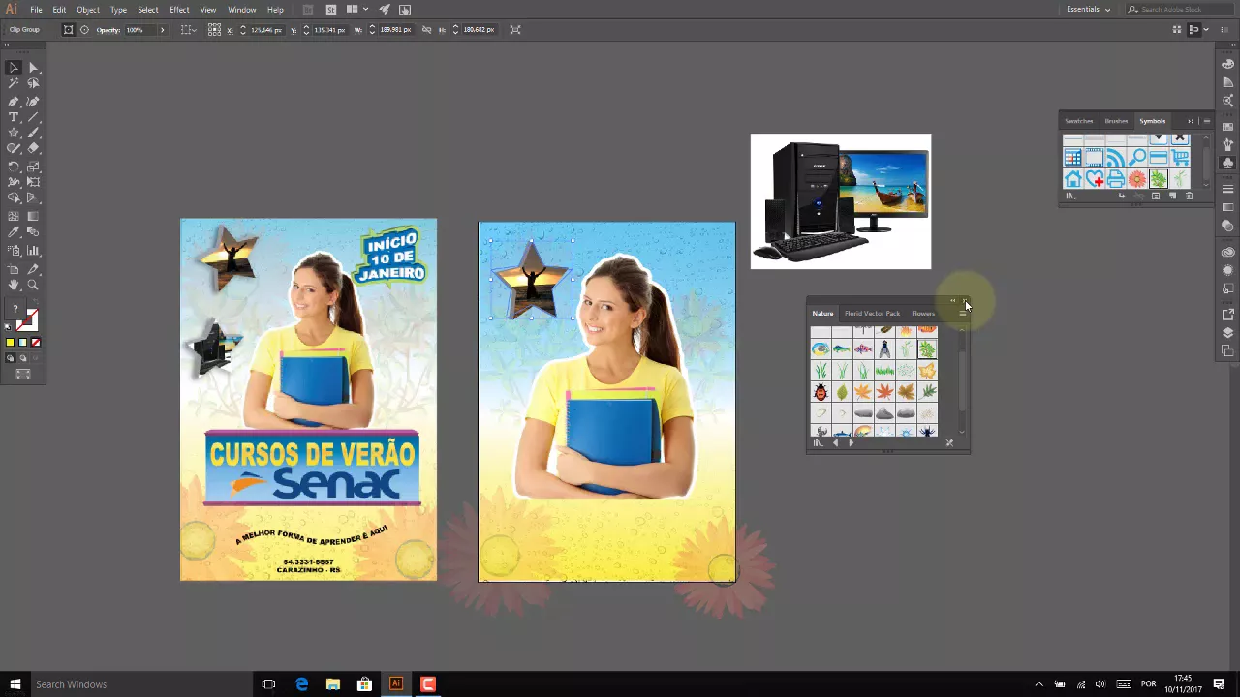The width and height of the screenshot is (1240, 697).
Task: Select the Zoom tool
Action: 33,286
